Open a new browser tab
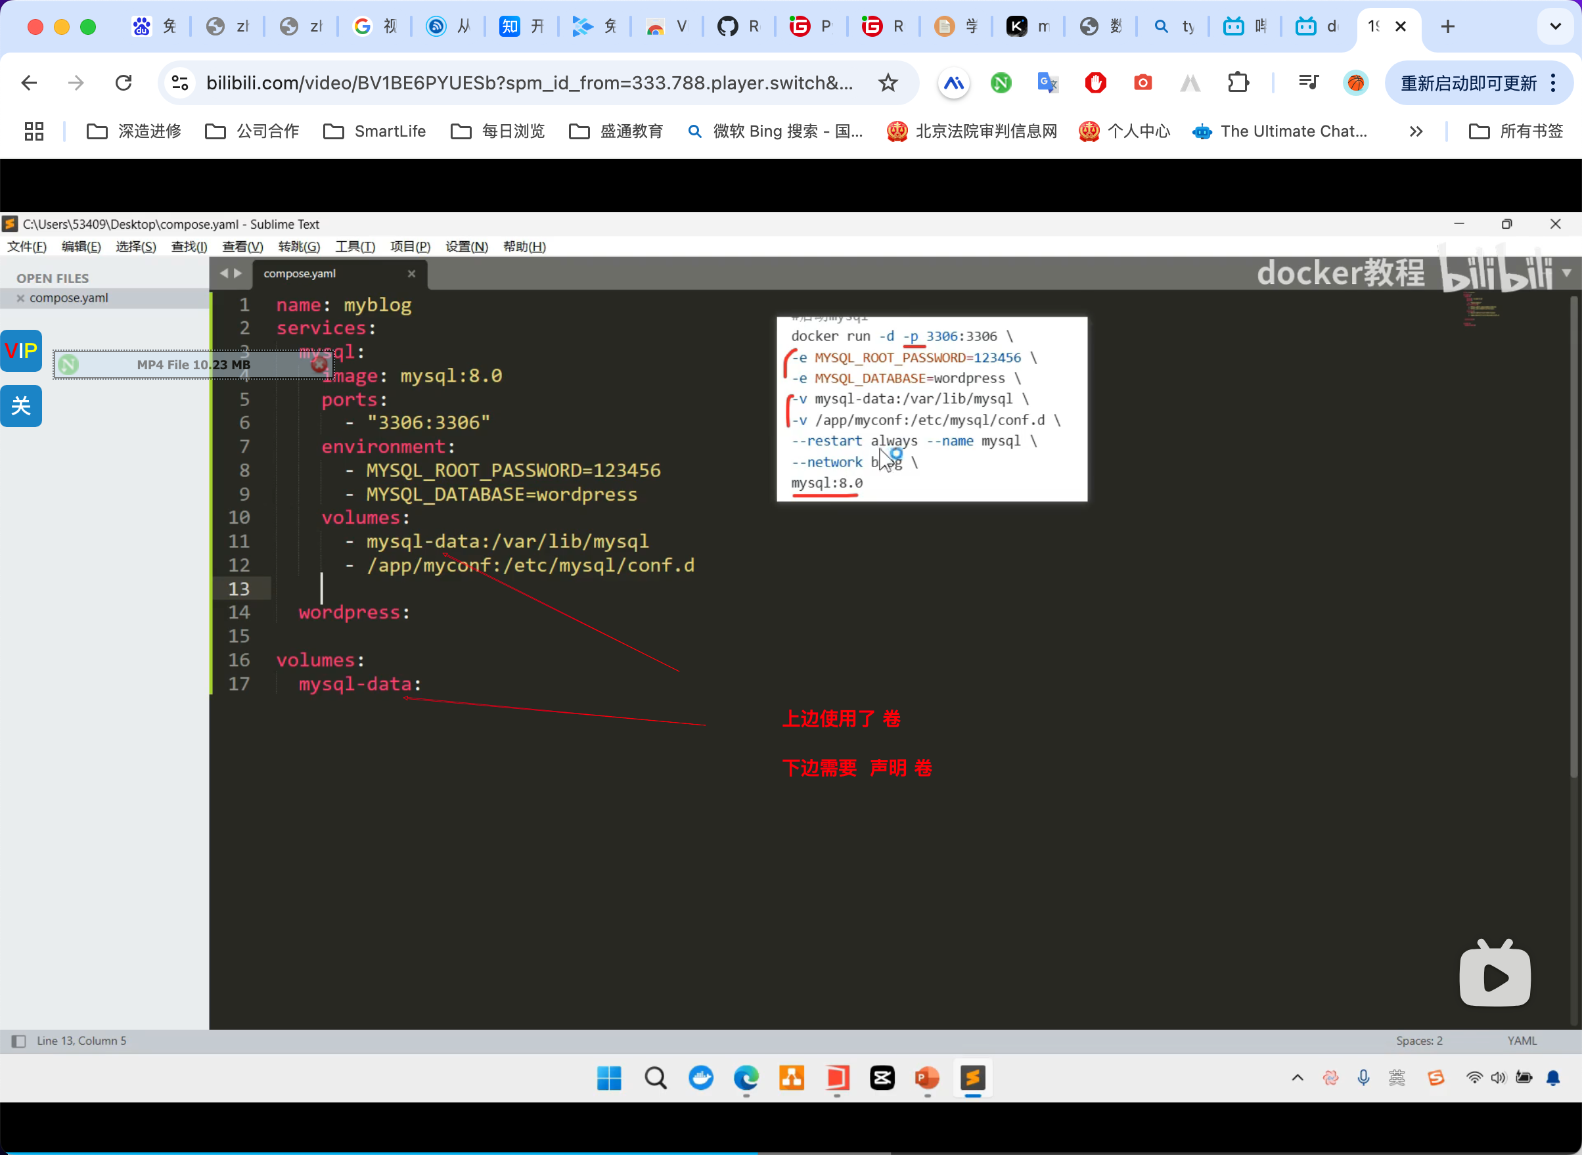Image resolution: width=1582 pixels, height=1155 pixels. pos(1448,26)
